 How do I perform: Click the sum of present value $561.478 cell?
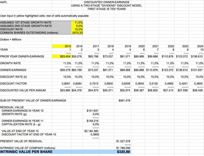click(x=124, y=100)
